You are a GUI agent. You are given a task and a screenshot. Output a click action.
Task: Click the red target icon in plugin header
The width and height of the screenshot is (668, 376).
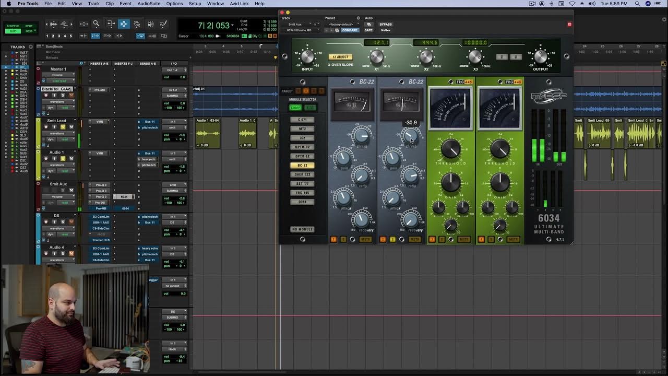point(569,24)
